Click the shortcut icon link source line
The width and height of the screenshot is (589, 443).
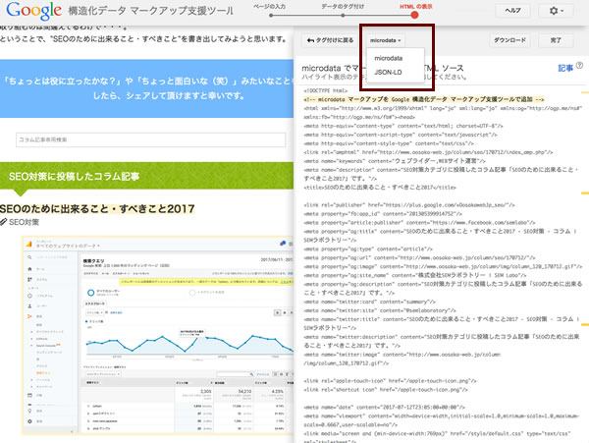[386, 390]
